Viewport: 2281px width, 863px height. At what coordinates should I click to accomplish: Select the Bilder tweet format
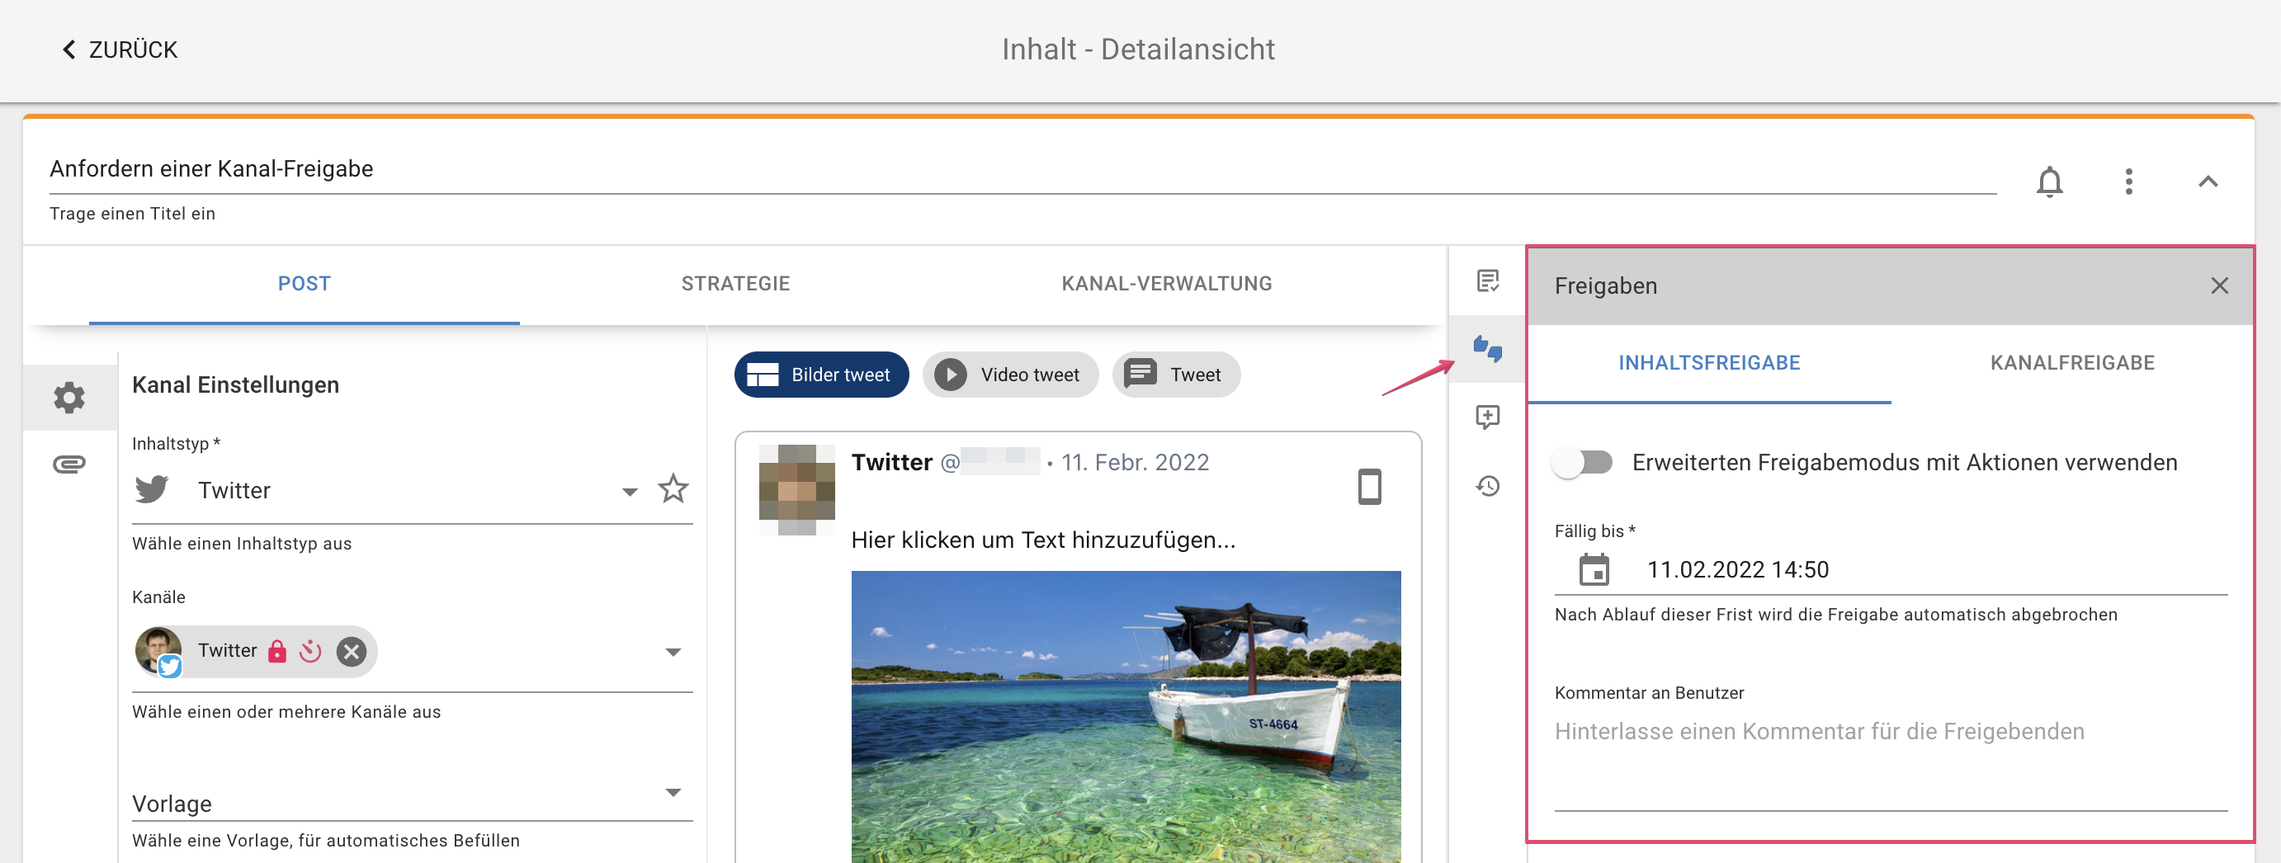point(821,375)
